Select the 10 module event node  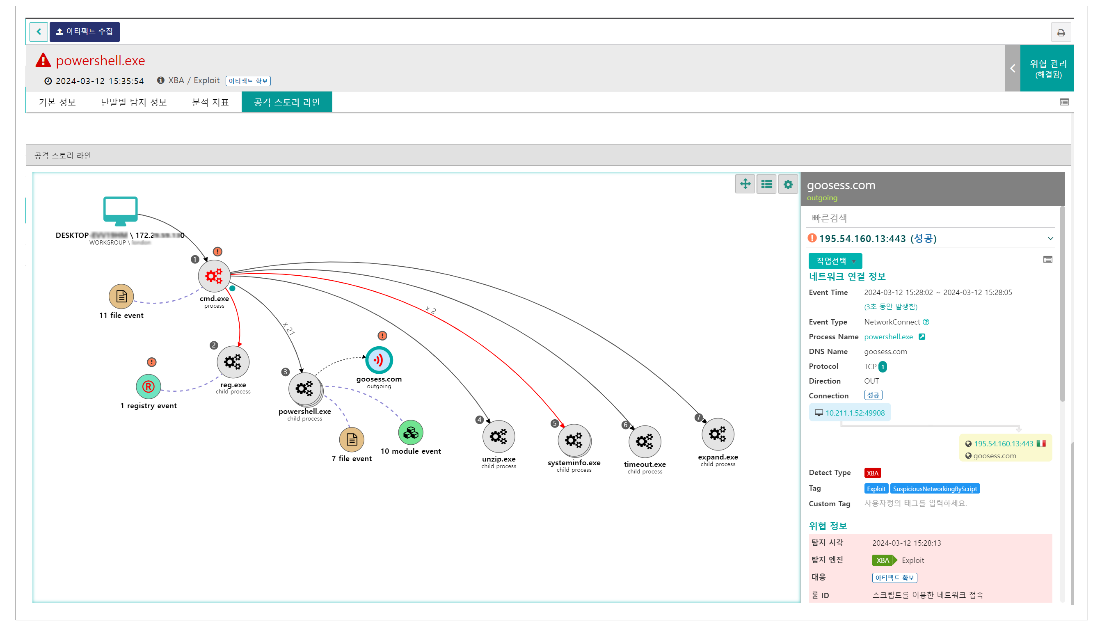tap(411, 432)
